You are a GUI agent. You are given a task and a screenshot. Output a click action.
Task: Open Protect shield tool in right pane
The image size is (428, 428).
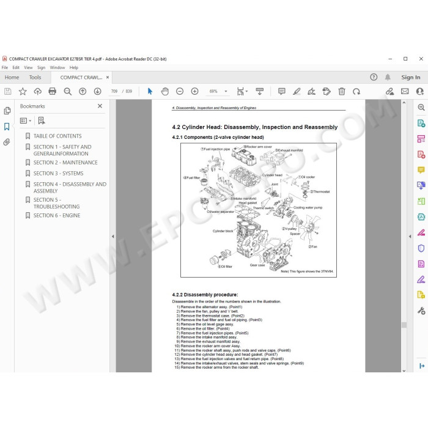421,248
